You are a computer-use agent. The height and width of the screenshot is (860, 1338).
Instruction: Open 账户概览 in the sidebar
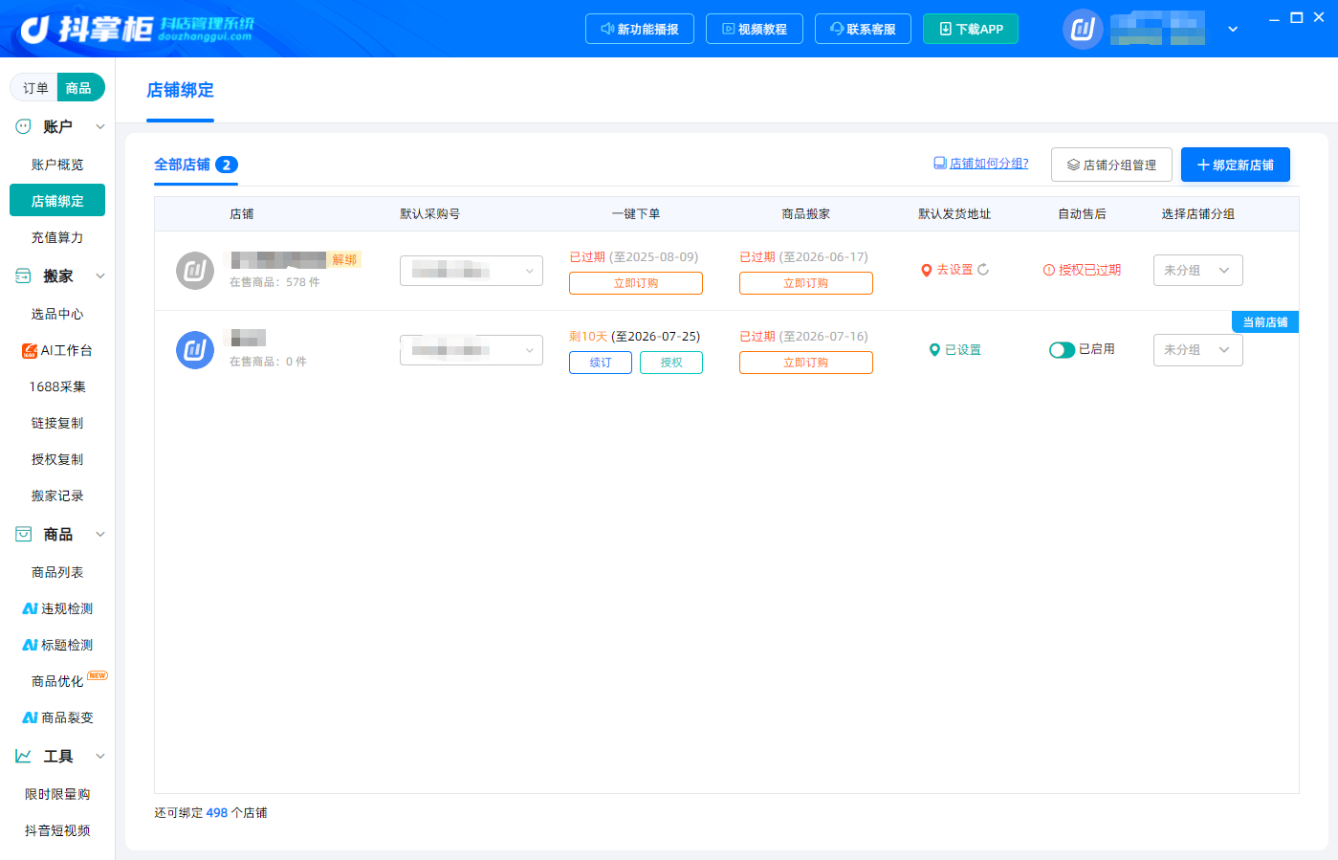57,165
